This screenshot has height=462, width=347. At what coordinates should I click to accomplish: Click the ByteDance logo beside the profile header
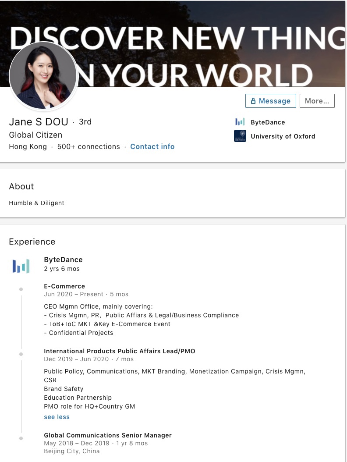(x=240, y=122)
